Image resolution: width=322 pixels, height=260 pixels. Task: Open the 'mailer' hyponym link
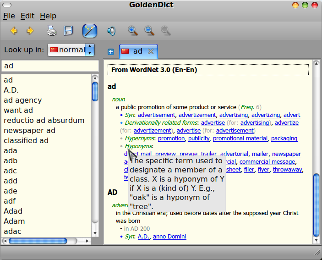(x=260, y=154)
